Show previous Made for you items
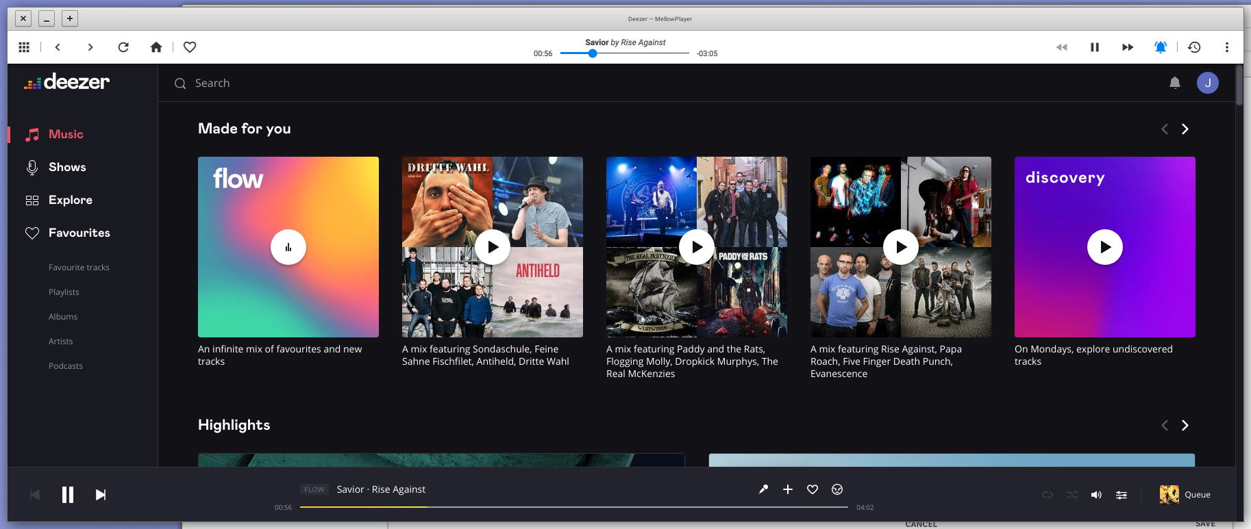Viewport: 1251px width, 529px height. click(1165, 129)
